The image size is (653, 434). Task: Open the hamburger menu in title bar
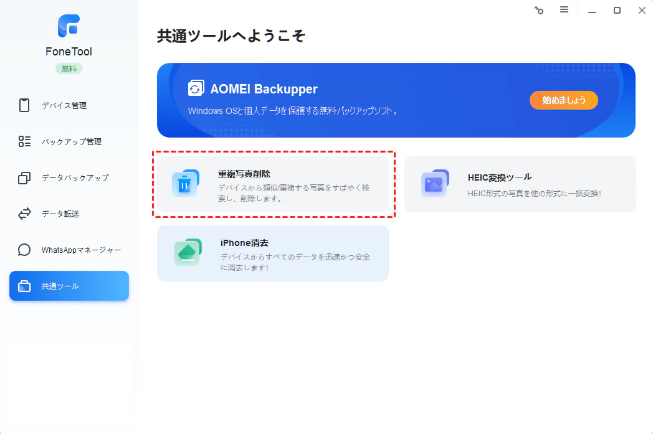(x=564, y=9)
